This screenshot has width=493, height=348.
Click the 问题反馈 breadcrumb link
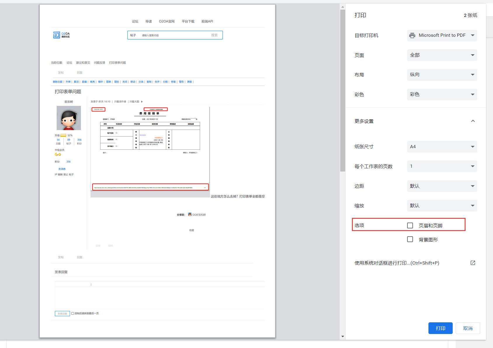click(x=100, y=63)
